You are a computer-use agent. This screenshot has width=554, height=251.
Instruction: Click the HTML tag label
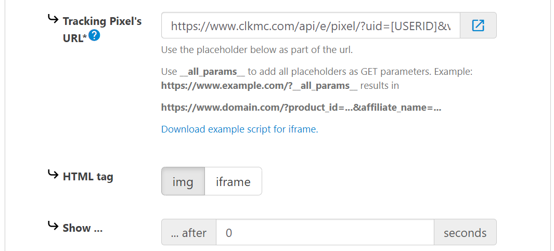click(88, 177)
